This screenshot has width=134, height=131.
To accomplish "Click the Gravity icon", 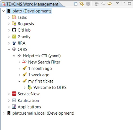I will 14,37.
